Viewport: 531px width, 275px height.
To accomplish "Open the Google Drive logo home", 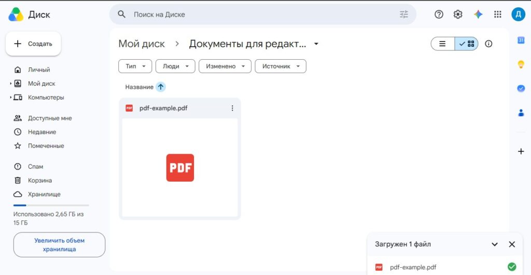I will tap(16, 15).
